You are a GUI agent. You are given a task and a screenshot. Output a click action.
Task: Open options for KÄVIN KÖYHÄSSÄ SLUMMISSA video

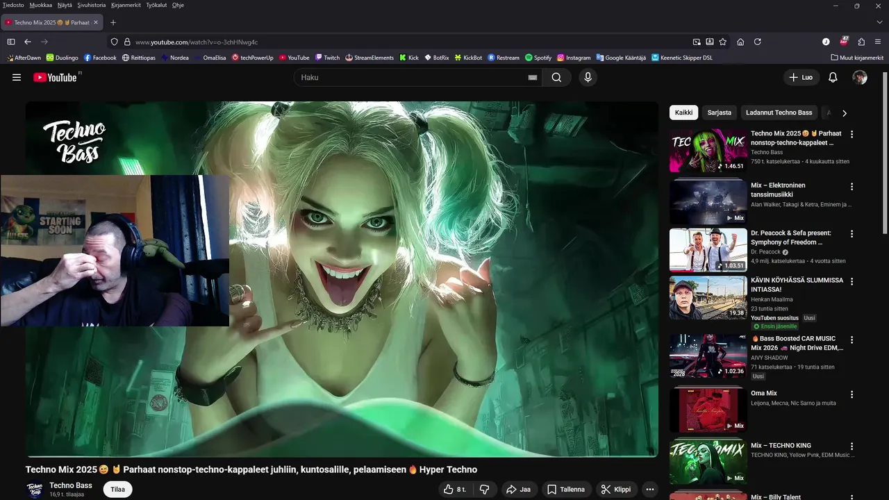point(851,281)
